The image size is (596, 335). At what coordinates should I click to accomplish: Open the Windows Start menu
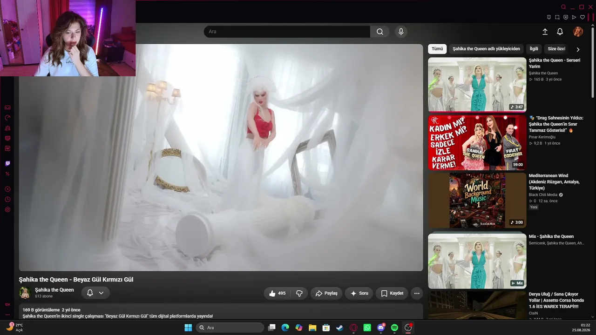click(188, 328)
